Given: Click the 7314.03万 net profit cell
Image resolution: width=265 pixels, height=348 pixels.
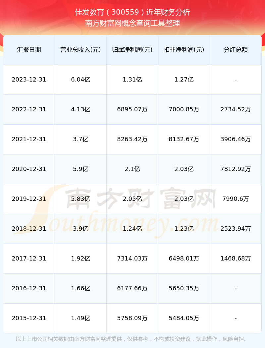Looking at the screenshot, I should [132, 258].
